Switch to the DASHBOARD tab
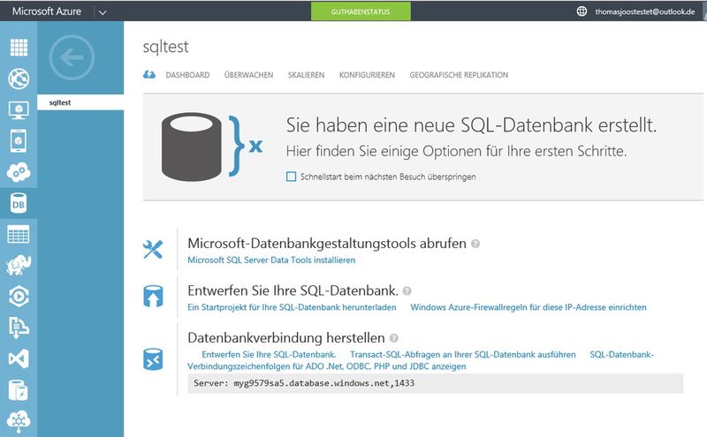 point(187,75)
